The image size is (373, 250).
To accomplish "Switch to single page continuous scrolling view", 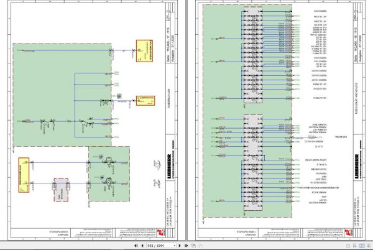I will (x=355, y=246).
